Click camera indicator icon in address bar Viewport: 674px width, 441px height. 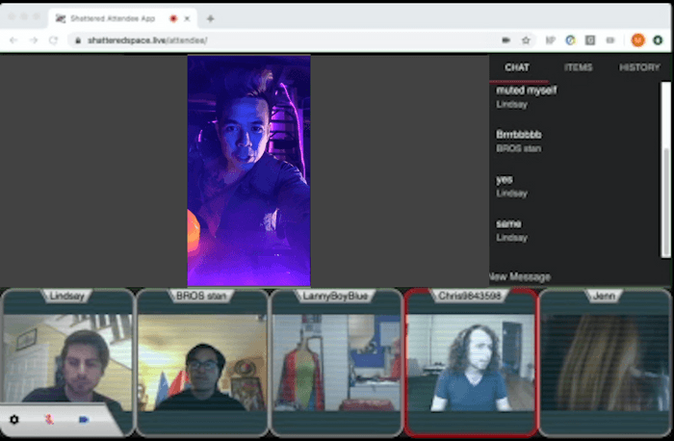[x=505, y=40]
